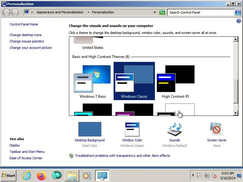Screen dimensions: 243x182
Task: Open Windows Explorer folder in taskbar
Action: pos(72,176)
